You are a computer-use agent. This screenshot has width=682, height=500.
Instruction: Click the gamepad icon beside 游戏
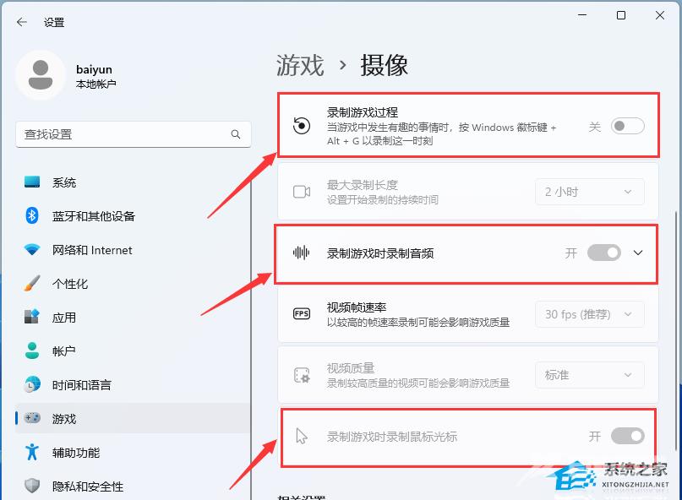tap(32, 418)
